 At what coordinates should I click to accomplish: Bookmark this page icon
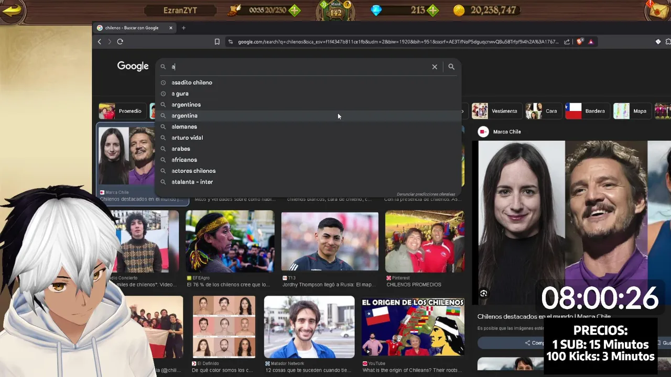[217, 42]
